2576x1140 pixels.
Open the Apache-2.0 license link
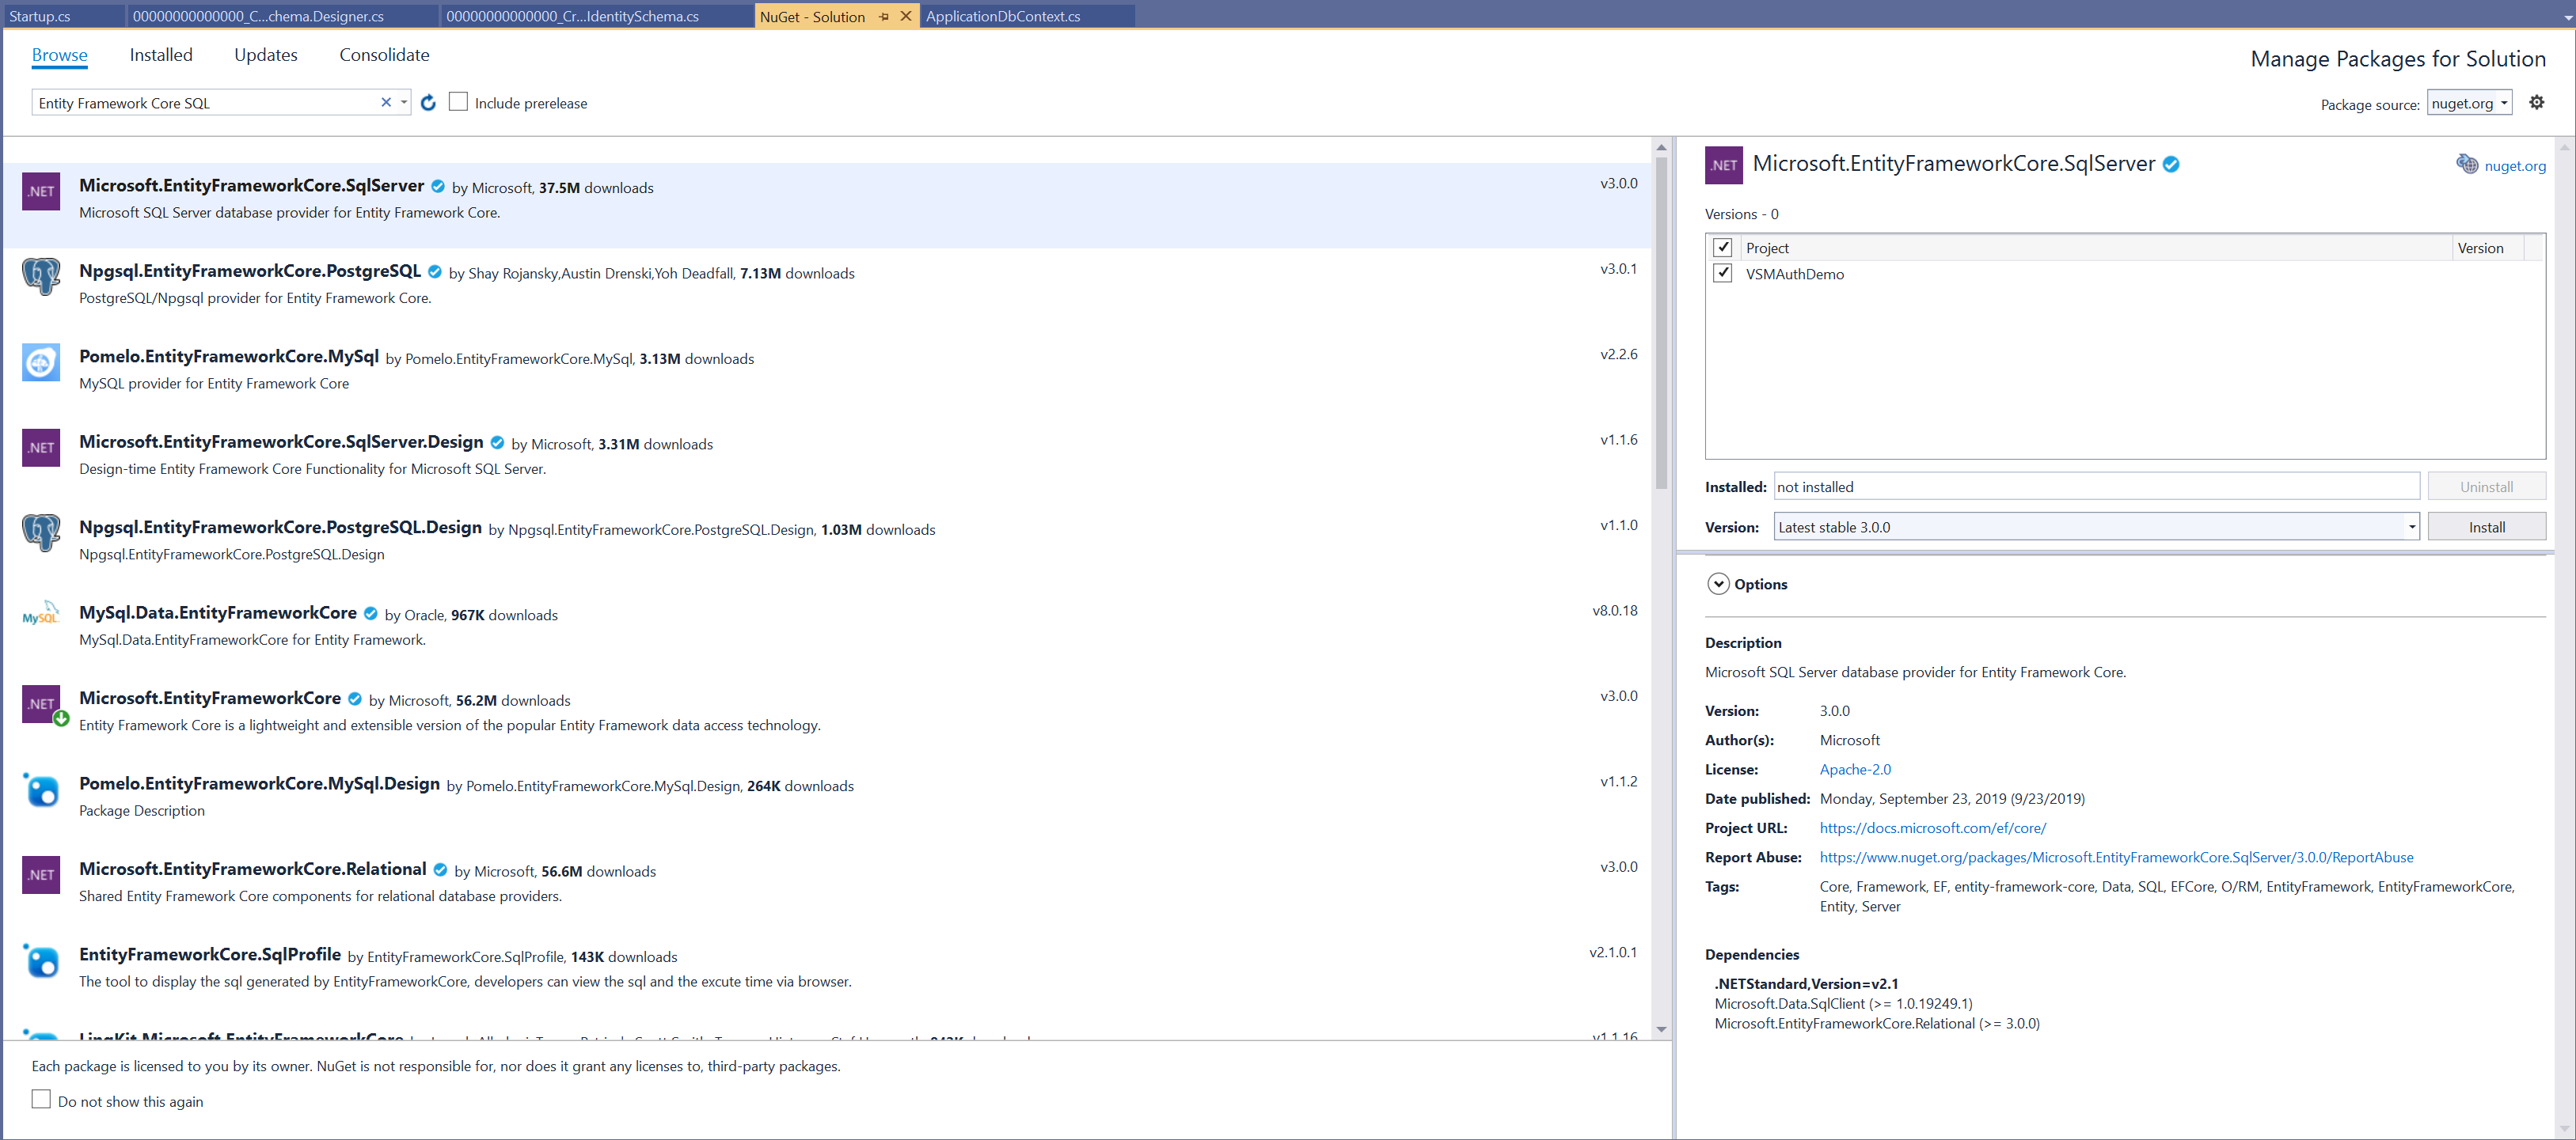pyautogui.click(x=1855, y=769)
